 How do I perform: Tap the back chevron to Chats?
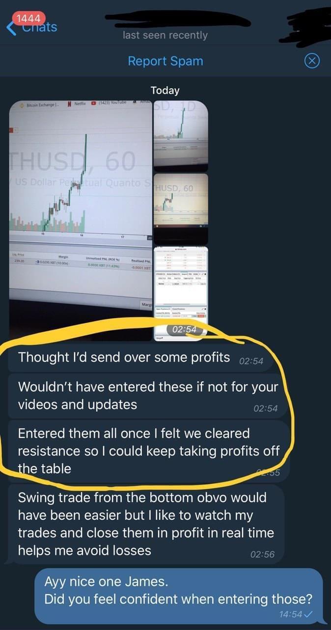[x=11, y=28]
